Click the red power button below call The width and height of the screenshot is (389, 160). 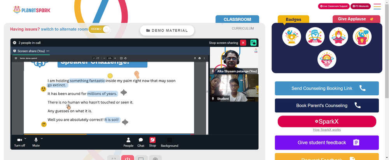click(128, 158)
